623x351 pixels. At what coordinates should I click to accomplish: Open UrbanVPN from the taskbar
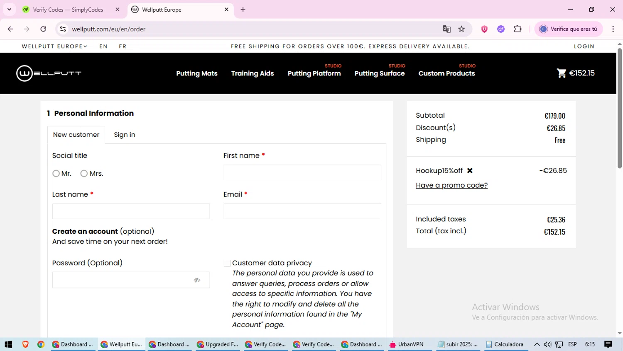pyautogui.click(x=410, y=344)
